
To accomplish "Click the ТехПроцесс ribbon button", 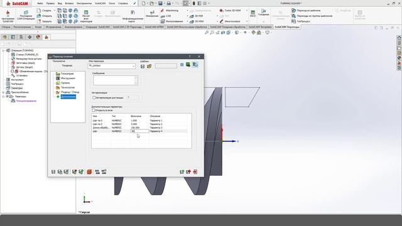I will coord(301,21).
